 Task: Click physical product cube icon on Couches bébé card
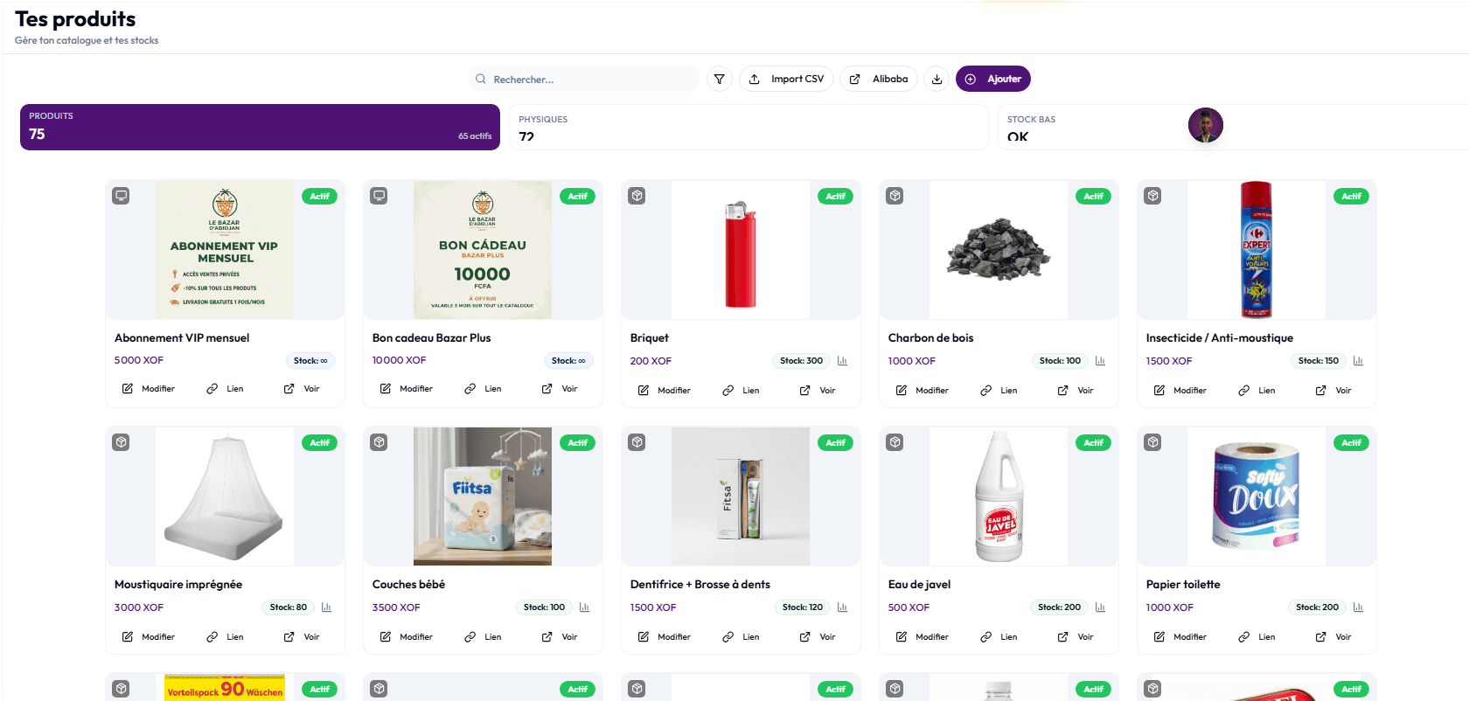pos(379,442)
